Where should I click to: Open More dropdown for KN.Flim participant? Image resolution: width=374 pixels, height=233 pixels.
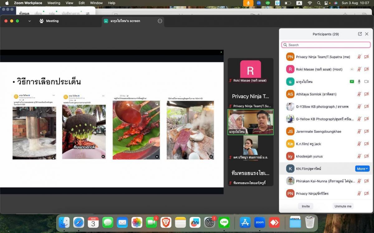click(x=362, y=169)
